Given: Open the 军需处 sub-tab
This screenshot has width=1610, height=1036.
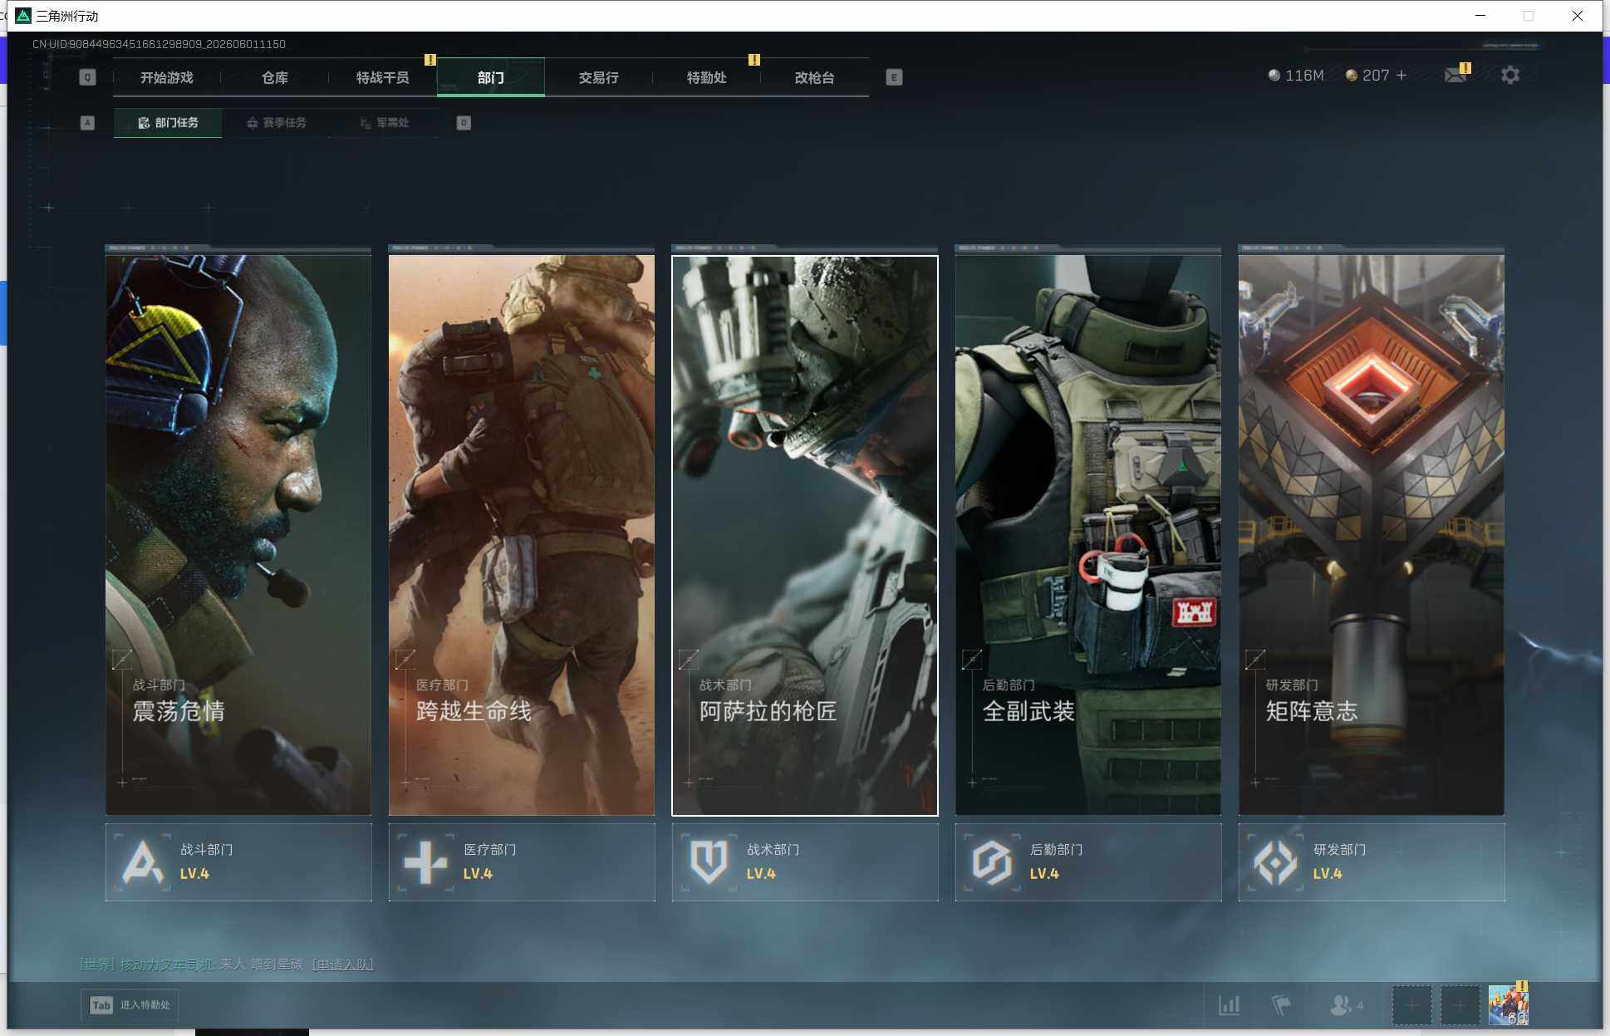Looking at the screenshot, I should [x=384, y=122].
